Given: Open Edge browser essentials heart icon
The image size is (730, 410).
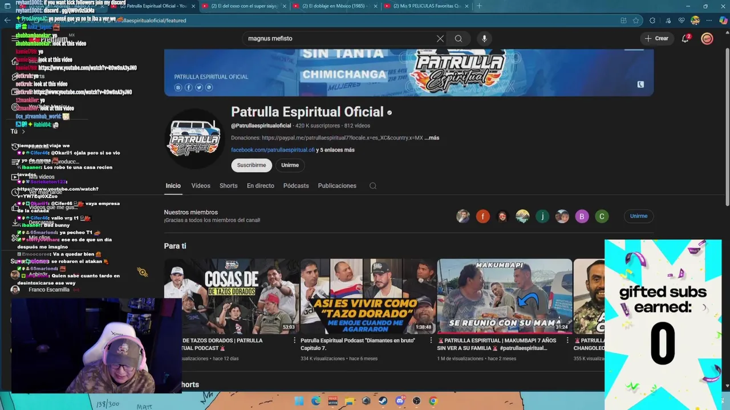Looking at the screenshot, I should coord(682,20).
